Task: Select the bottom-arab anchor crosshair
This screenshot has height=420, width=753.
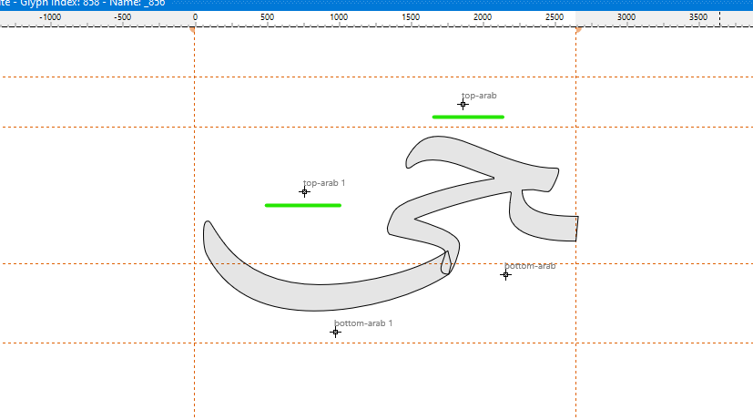Action: click(x=505, y=274)
